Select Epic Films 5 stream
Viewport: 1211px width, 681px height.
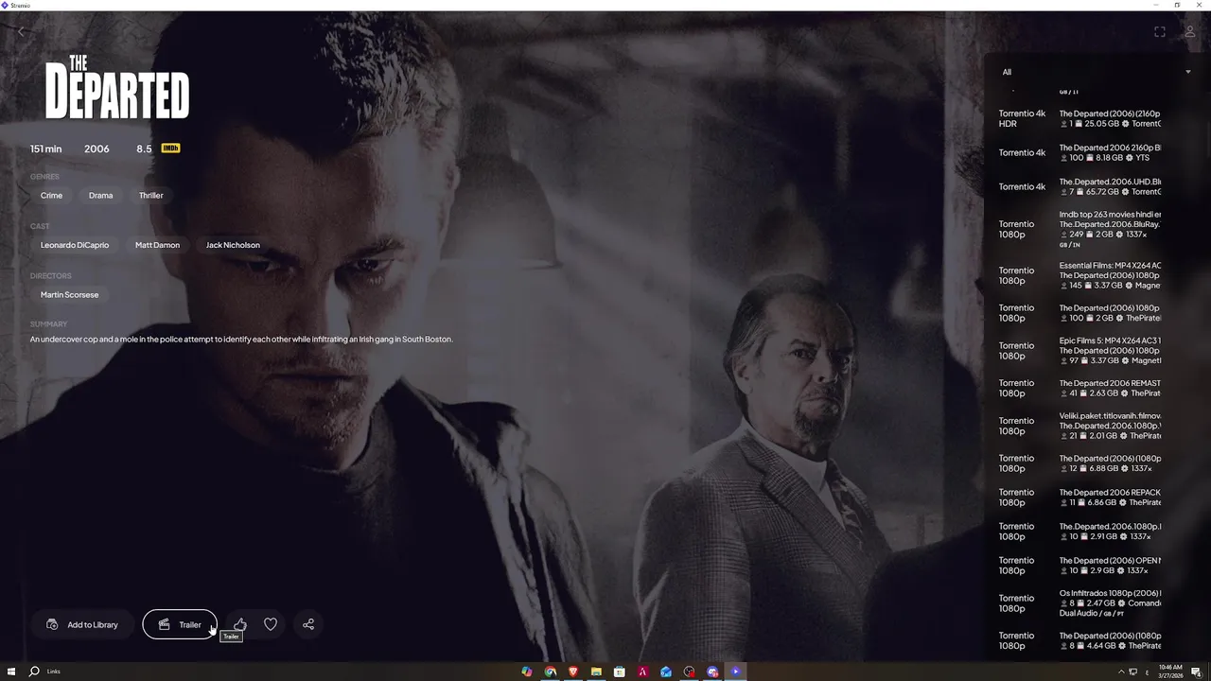point(1080,350)
